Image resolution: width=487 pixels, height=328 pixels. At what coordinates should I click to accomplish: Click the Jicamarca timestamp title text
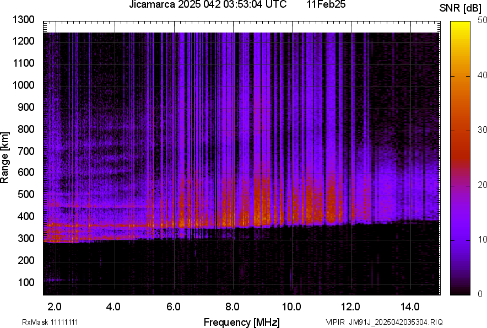[x=207, y=5]
